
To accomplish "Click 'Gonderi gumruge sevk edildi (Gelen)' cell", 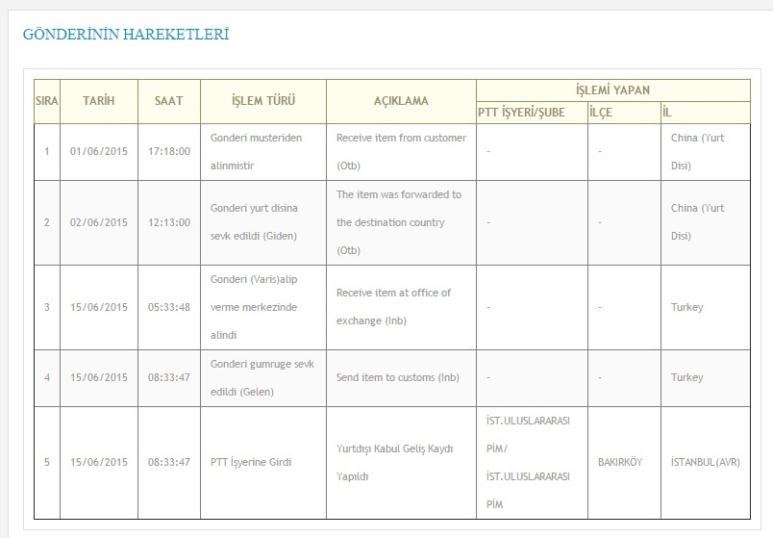I will pos(263,377).
